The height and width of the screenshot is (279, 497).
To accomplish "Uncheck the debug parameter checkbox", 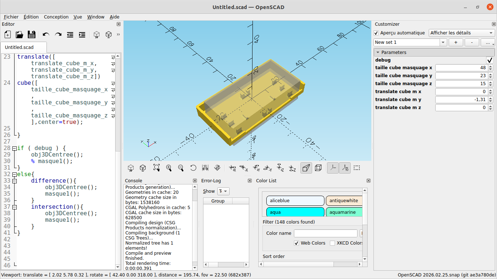I will coord(489,60).
